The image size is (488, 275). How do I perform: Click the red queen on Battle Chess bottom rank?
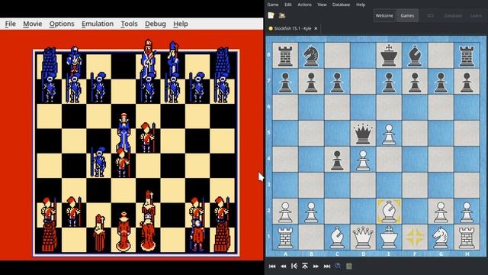(124, 231)
